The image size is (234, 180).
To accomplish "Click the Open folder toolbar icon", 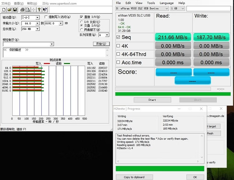I will [9, 10].
